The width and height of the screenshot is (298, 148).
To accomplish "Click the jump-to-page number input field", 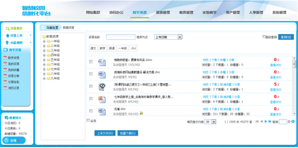I will point(283,122).
